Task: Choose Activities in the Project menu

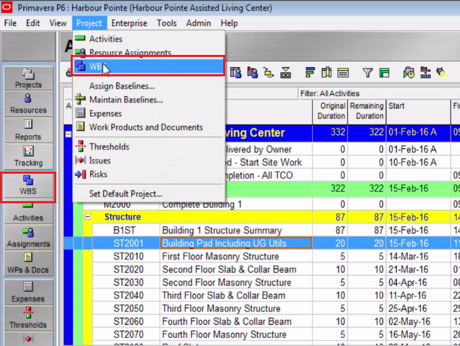Action: [149, 38]
